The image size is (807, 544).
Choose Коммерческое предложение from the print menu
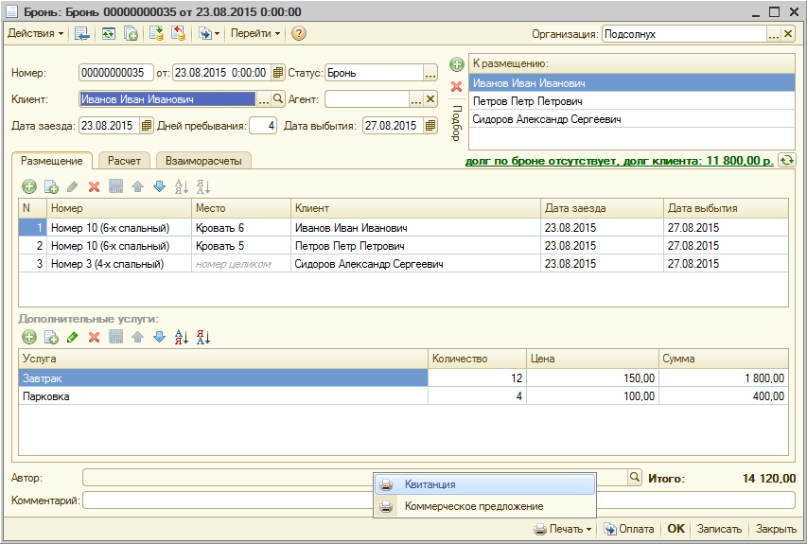(x=484, y=506)
